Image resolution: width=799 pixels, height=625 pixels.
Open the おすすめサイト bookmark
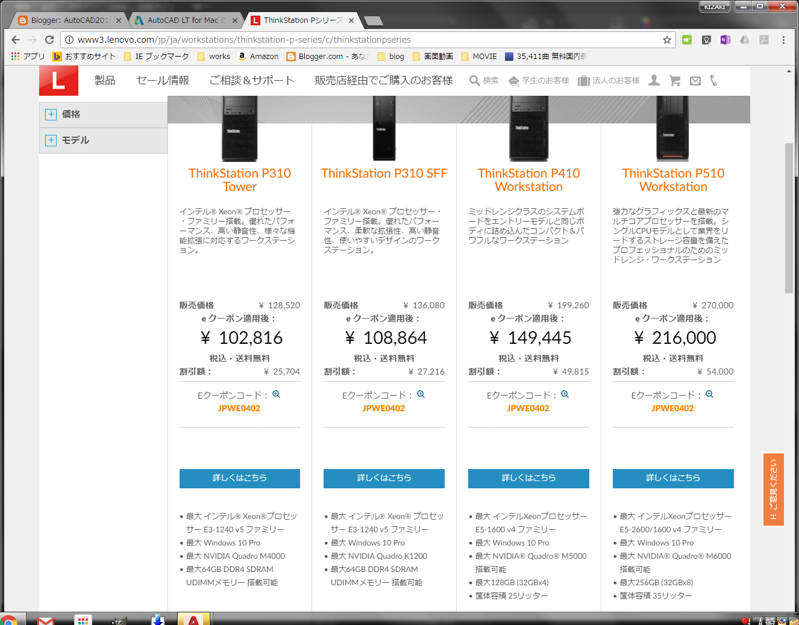coord(84,56)
